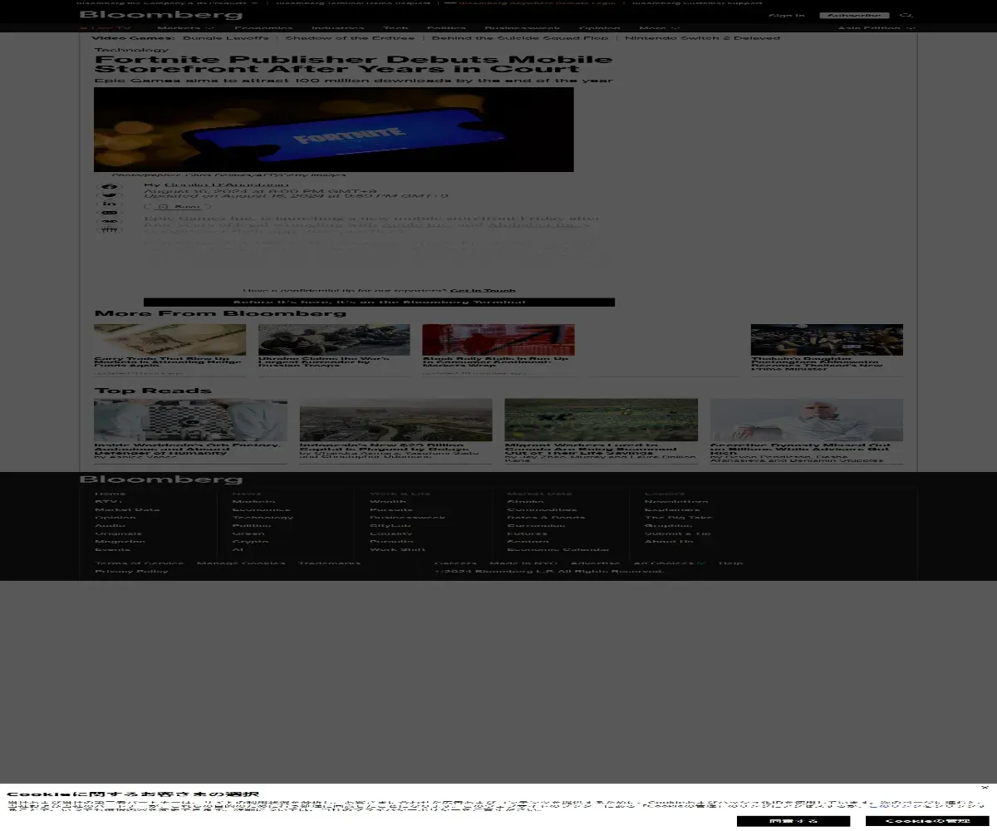Viewport: 997px width, 831px height.
Task: Expand the Markets dropdown menu
Action: (x=186, y=28)
